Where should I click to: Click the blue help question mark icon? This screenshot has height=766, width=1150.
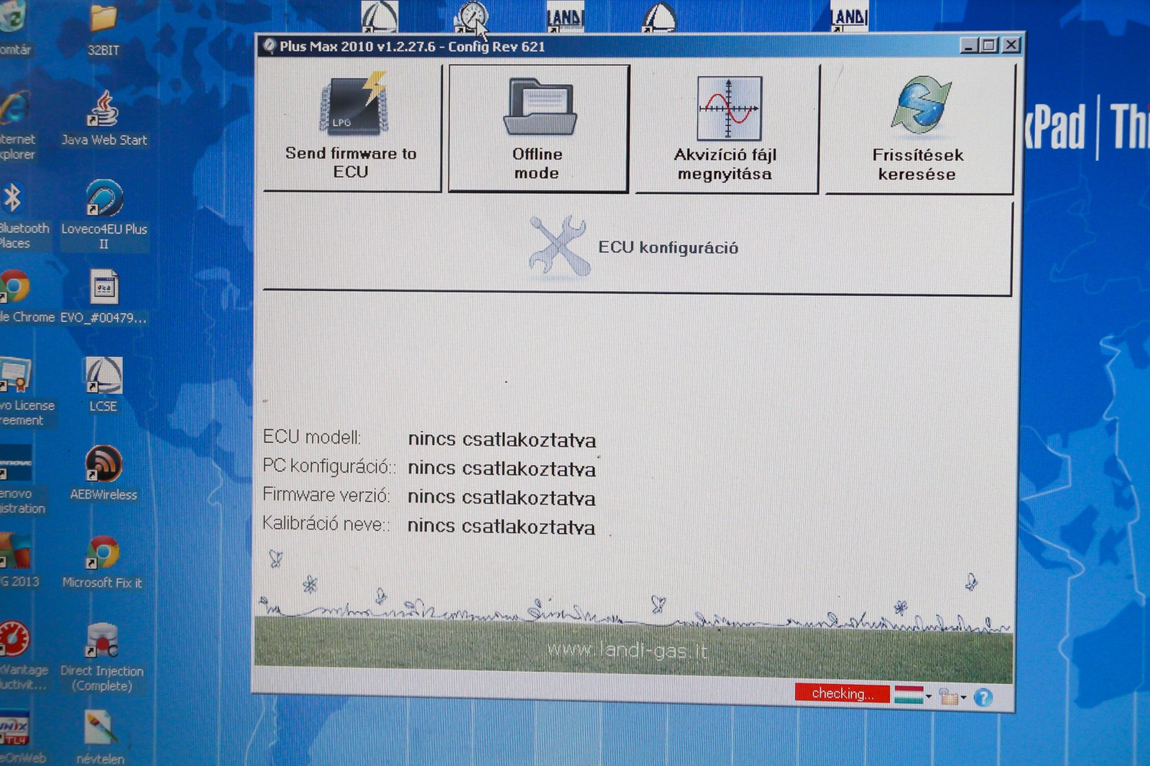983,697
